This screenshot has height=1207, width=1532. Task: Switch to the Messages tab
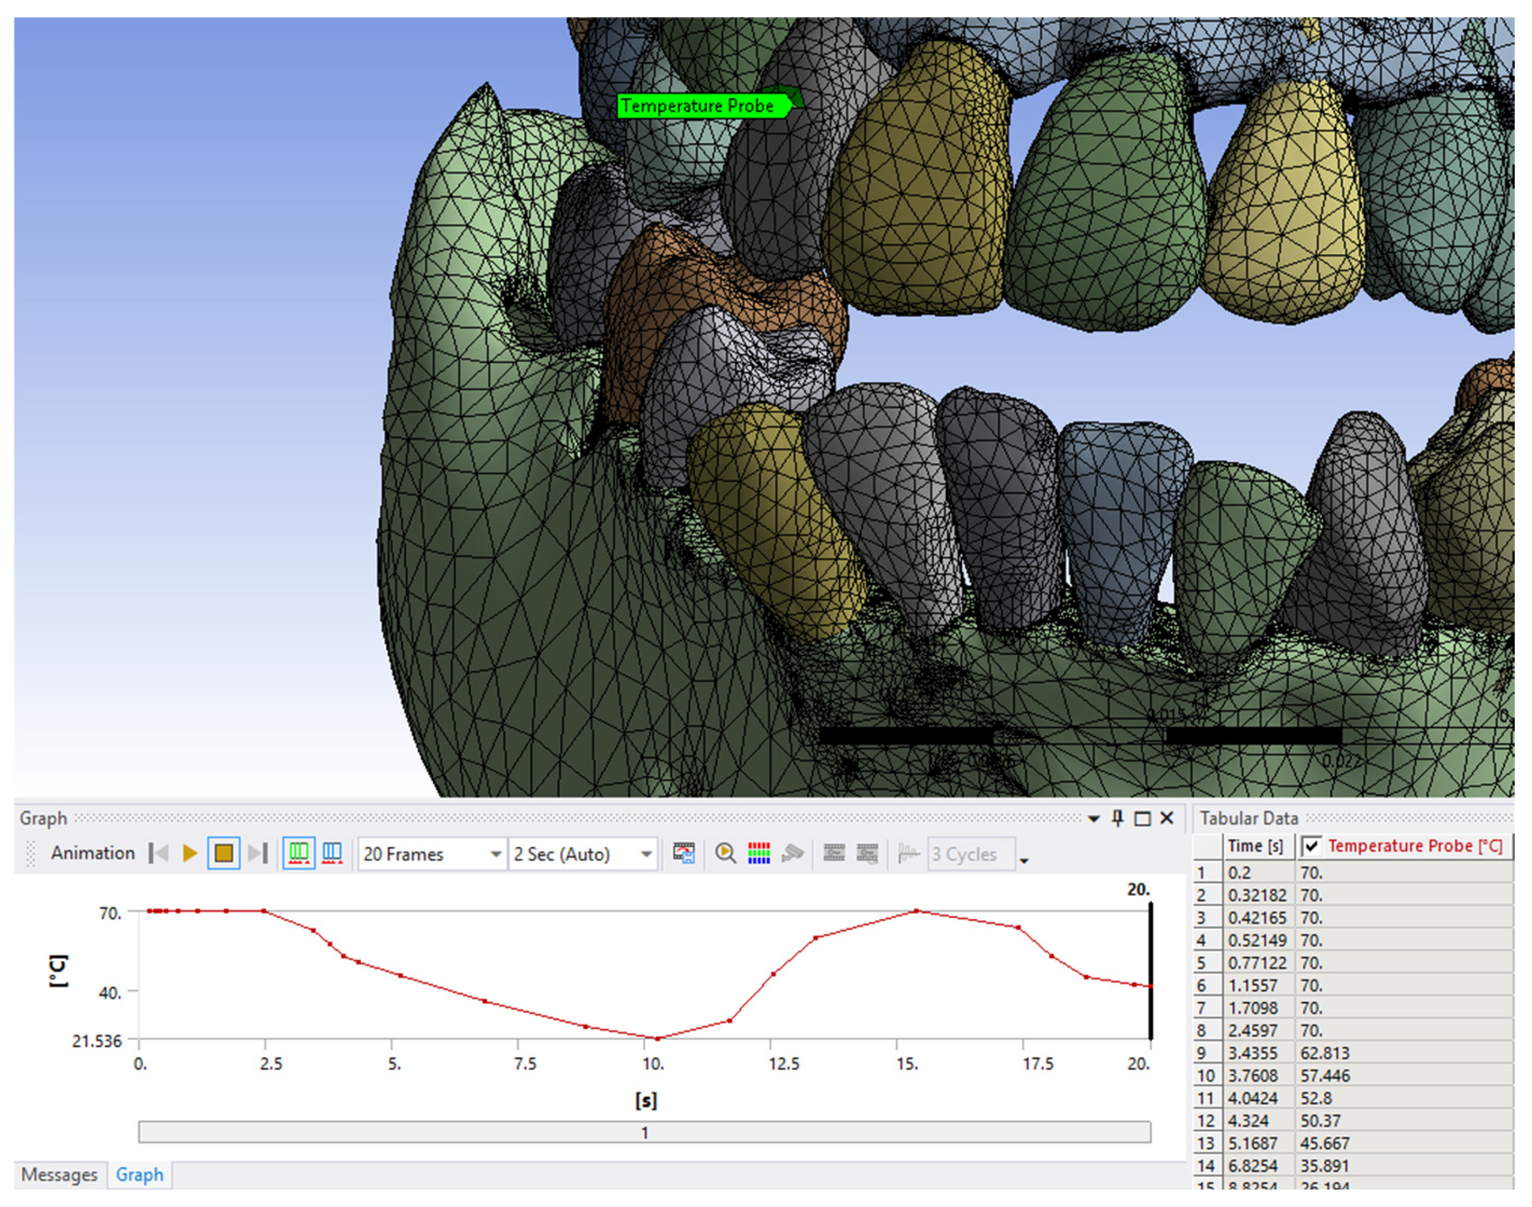click(60, 1174)
